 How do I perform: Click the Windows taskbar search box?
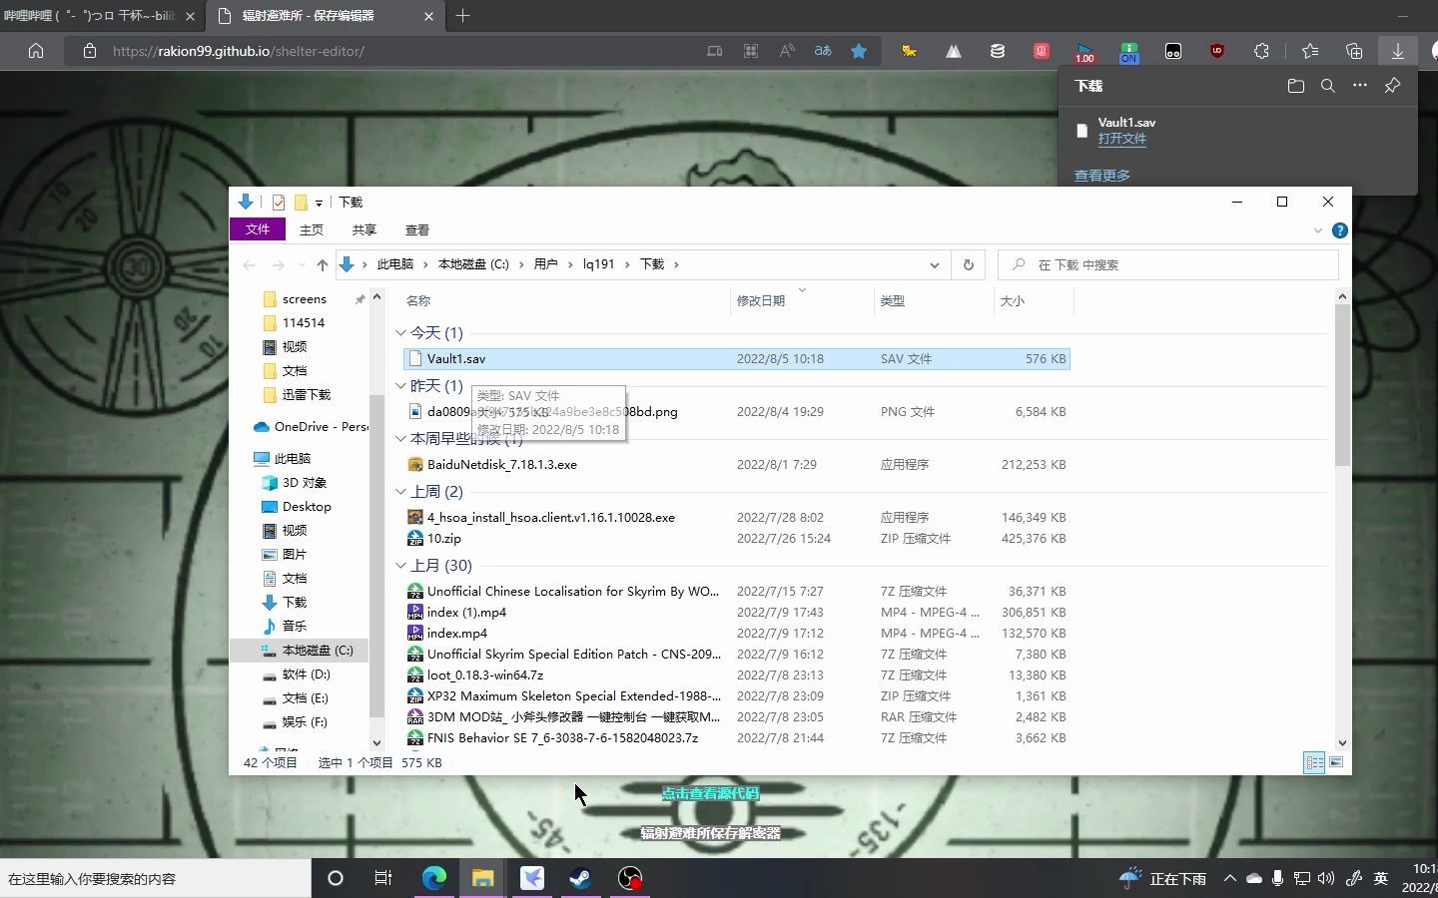155,878
